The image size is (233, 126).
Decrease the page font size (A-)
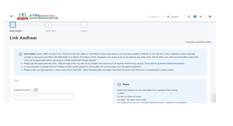pyautogui.click(x=189, y=17)
